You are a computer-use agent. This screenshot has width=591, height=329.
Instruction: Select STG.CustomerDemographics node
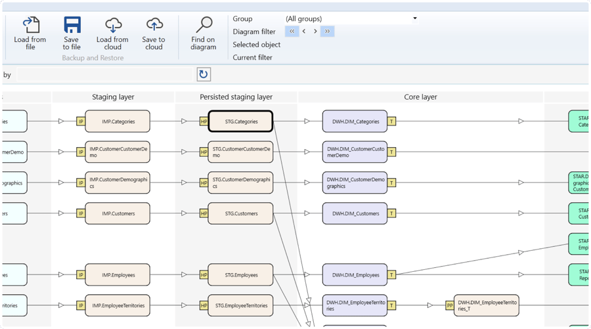point(240,183)
